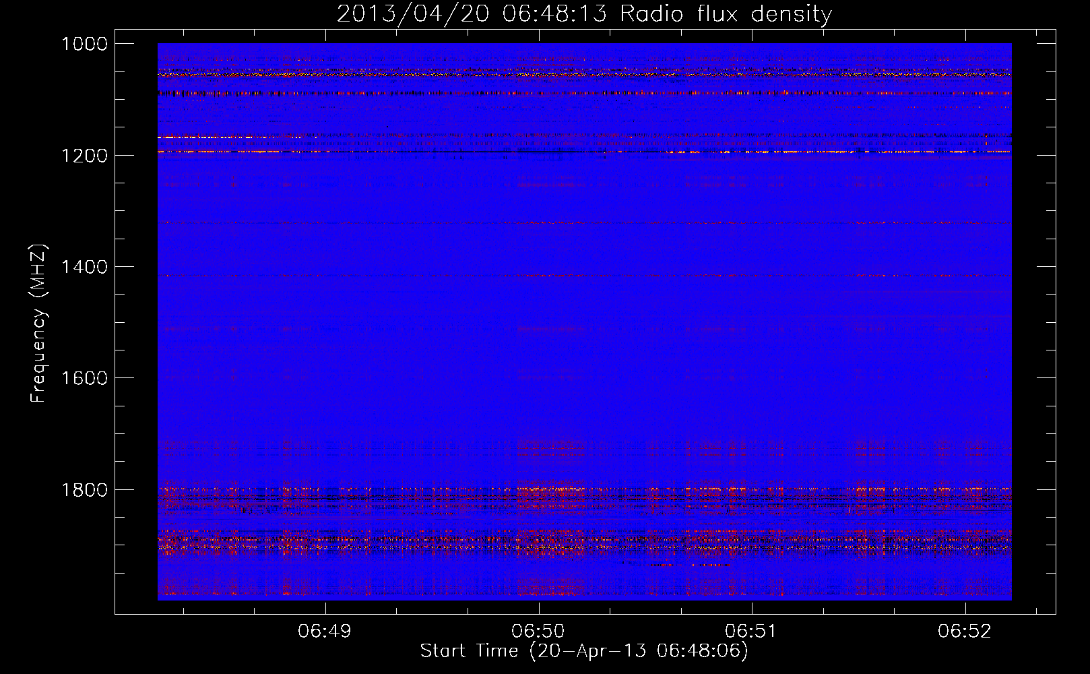Viewport: 1090px width, 674px height.
Task: Select the 06:49 time axis label
Action: (x=325, y=632)
